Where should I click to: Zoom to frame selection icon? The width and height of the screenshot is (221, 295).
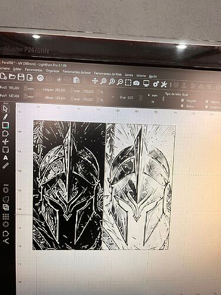[128, 83]
